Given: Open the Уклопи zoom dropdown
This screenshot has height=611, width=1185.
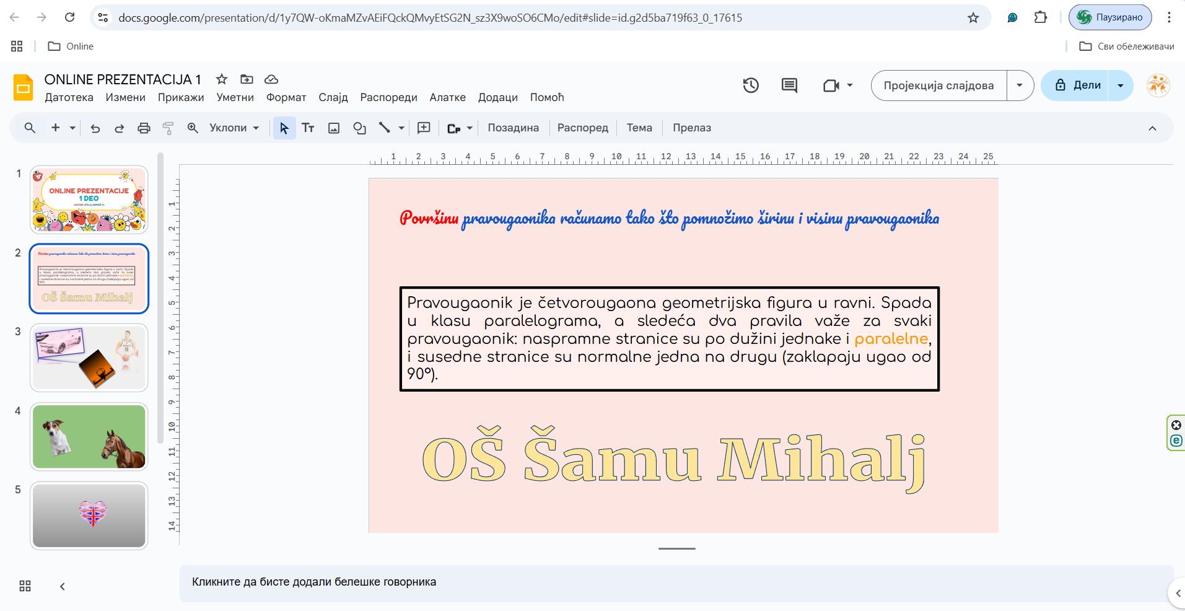Looking at the screenshot, I should pyautogui.click(x=234, y=128).
